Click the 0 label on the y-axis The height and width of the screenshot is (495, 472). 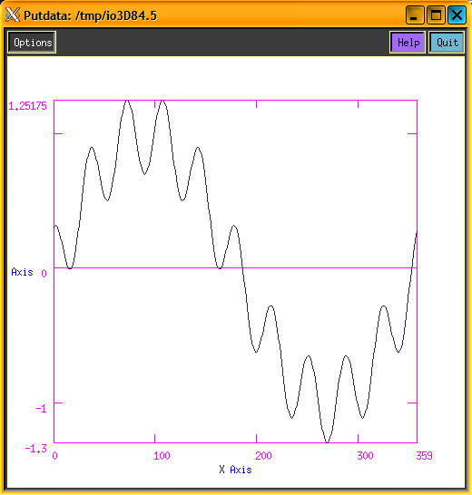pyautogui.click(x=44, y=274)
